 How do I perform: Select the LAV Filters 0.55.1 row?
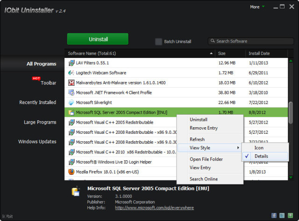tap(176, 63)
